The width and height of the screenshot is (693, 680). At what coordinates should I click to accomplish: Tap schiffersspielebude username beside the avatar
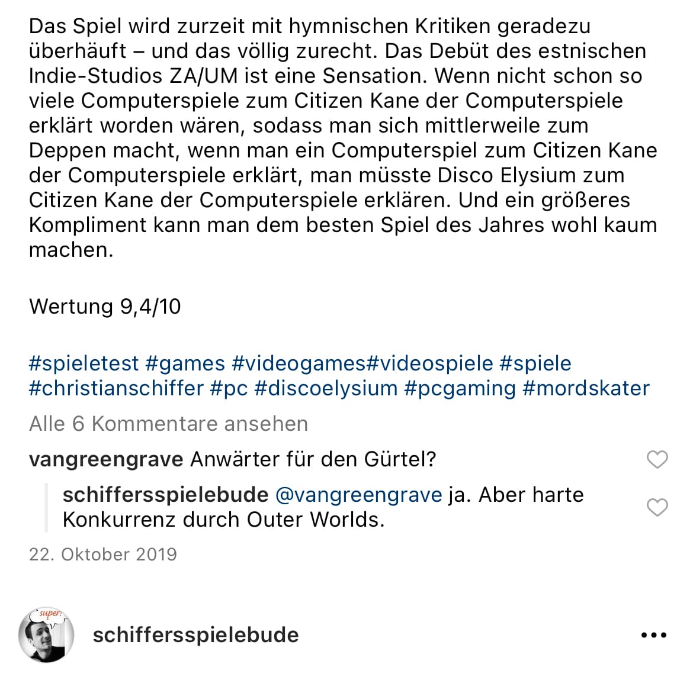(195, 635)
